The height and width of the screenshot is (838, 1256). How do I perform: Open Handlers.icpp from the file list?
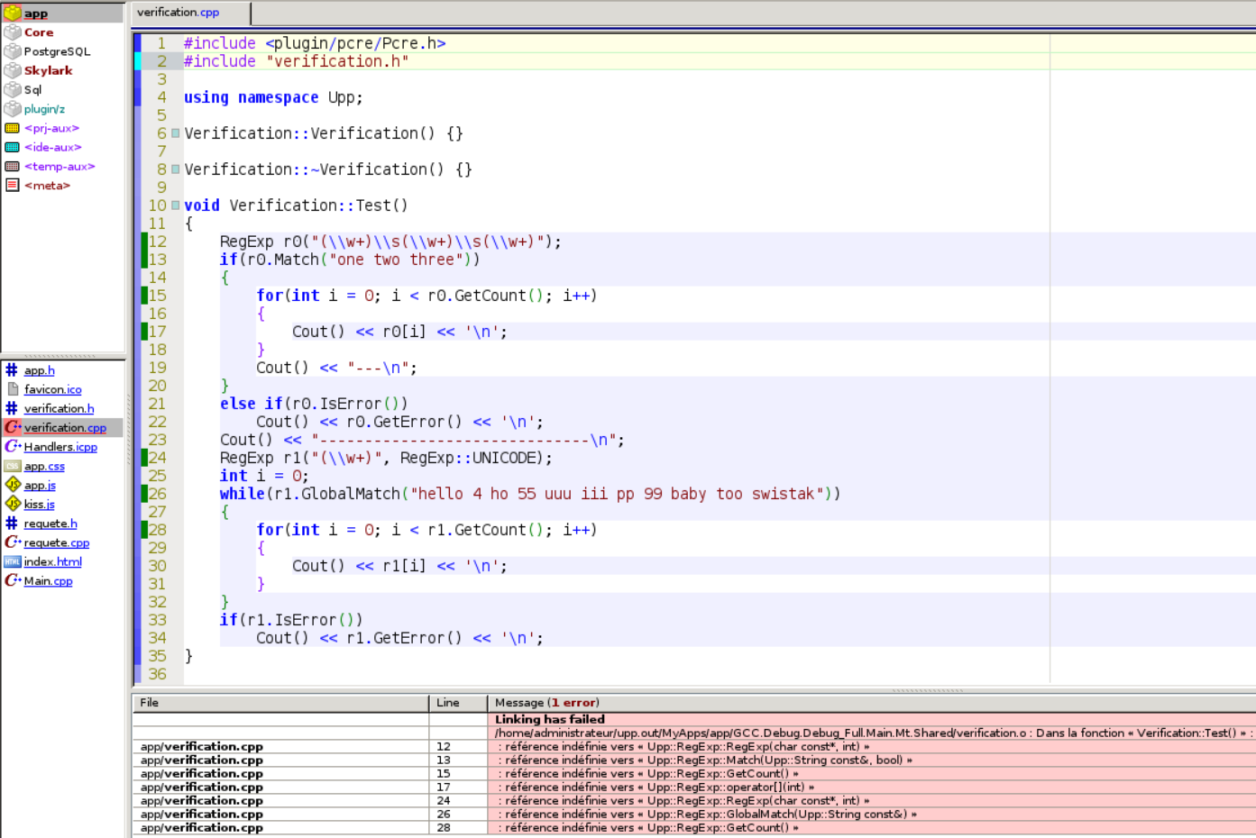pyautogui.click(x=60, y=447)
